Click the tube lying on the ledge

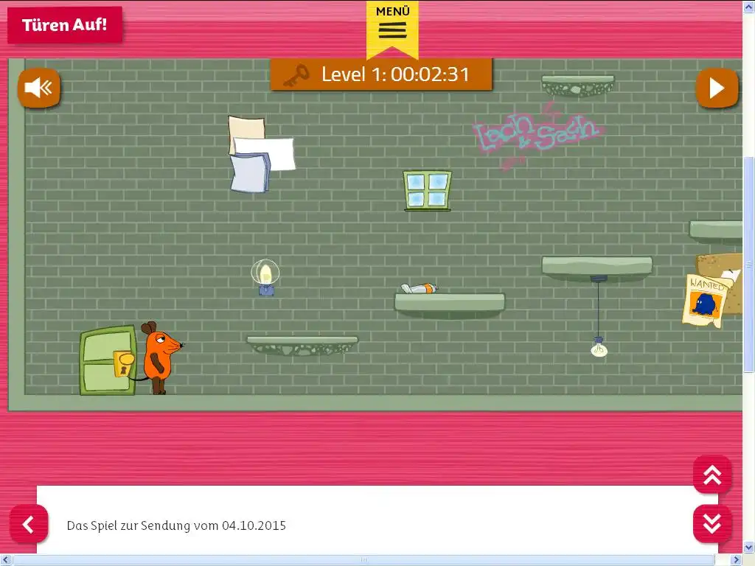pyautogui.click(x=420, y=288)
